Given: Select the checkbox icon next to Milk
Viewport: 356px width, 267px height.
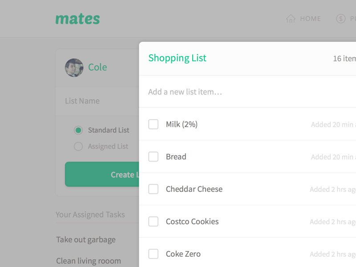Looking at the screenshot, I should (x=153, y=124).
